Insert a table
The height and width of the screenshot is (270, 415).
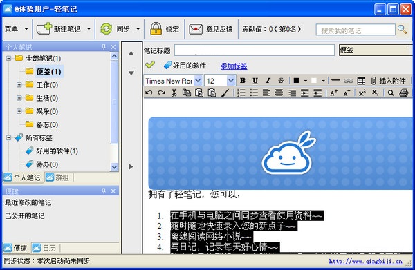click(x=361, y=81)
